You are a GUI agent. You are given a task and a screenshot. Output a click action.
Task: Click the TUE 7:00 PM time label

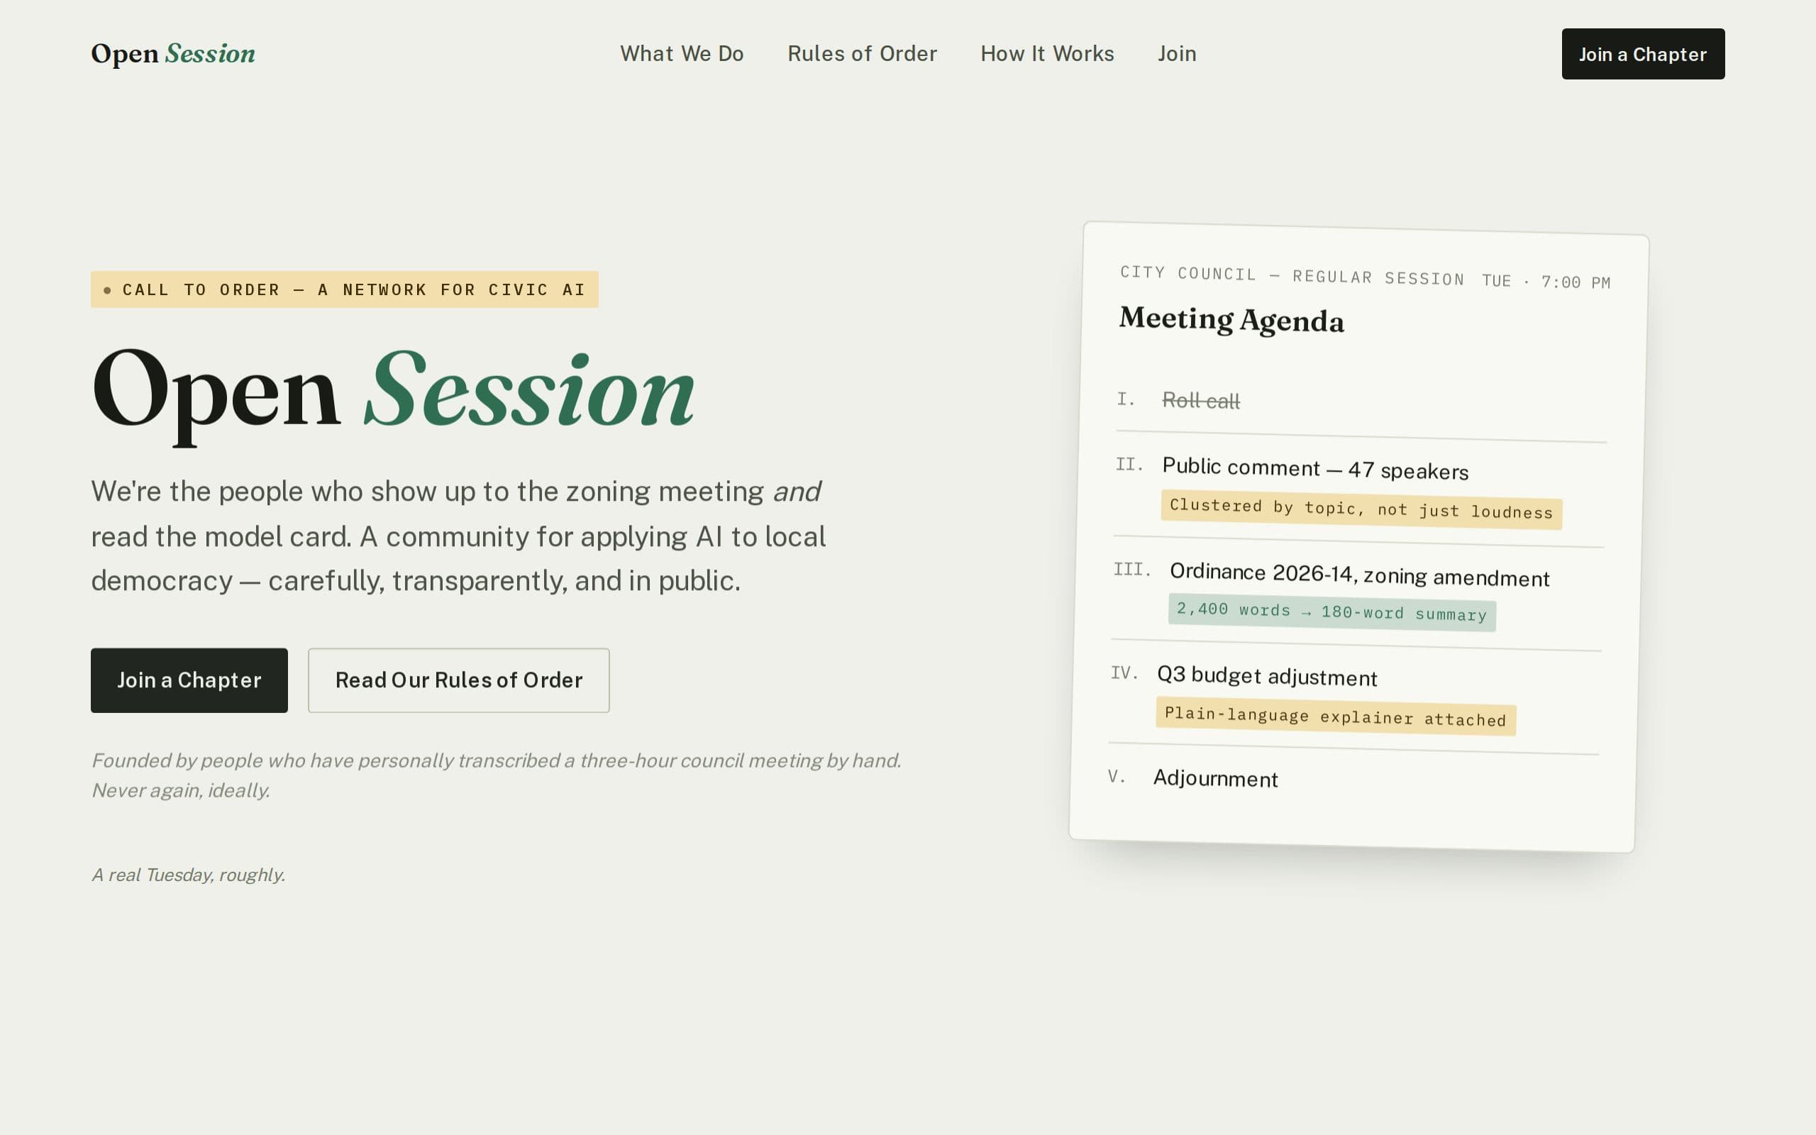click(1546, 282)
